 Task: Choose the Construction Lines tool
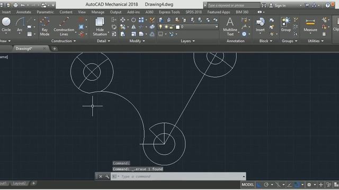[x=64, y=26]
